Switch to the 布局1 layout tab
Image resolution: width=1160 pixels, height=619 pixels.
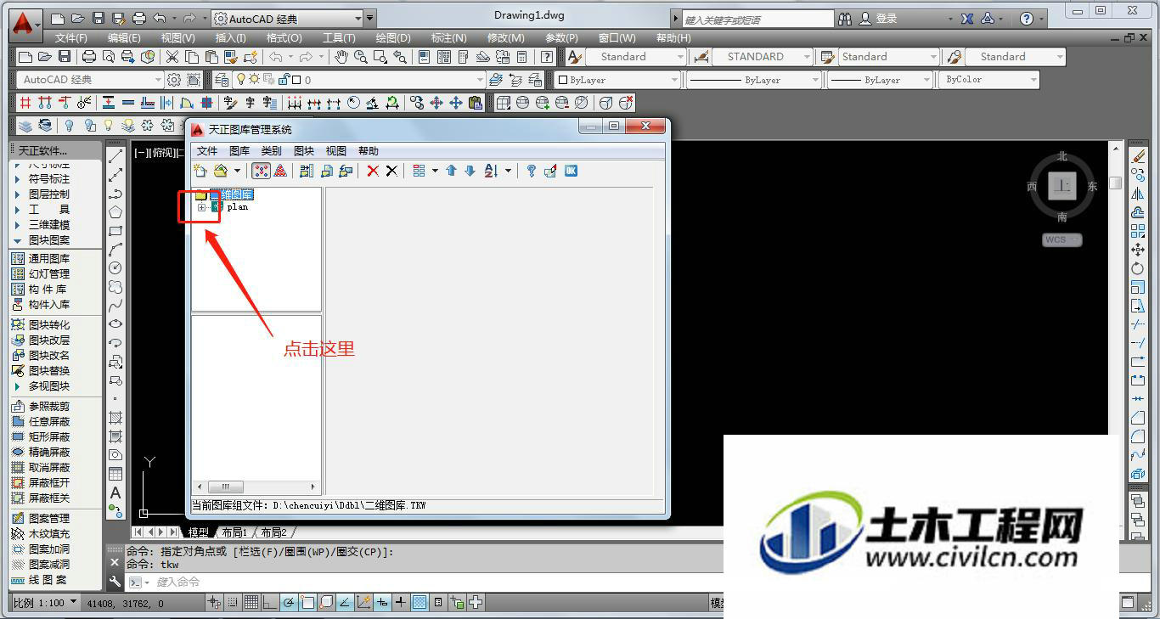point(234,532)
